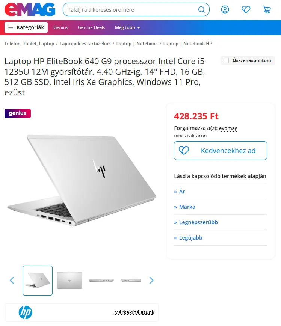Open favorites heart icon in header
Image resolution: width=281 pixels, height=326 pixels.
pos(246,9)
